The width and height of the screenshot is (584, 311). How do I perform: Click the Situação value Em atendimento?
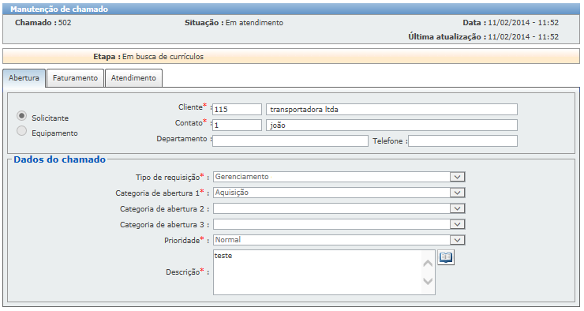254,23
